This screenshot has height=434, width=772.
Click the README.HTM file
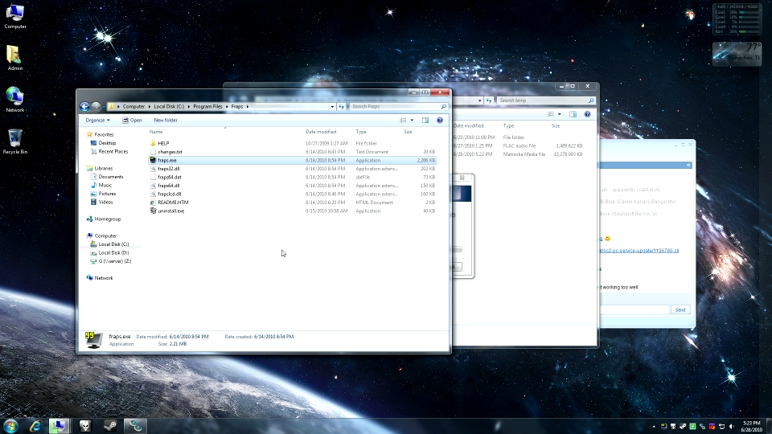pos(172,203)
